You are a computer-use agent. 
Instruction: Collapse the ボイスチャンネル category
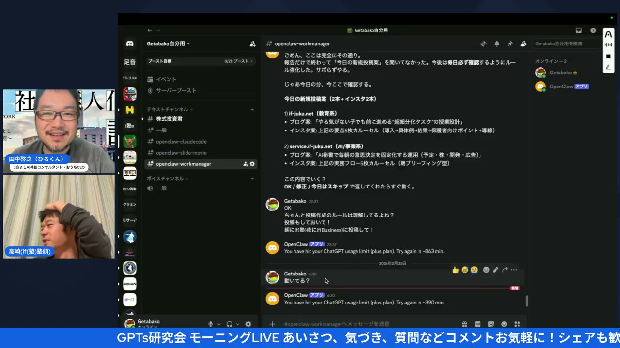(x=166, y=178)
